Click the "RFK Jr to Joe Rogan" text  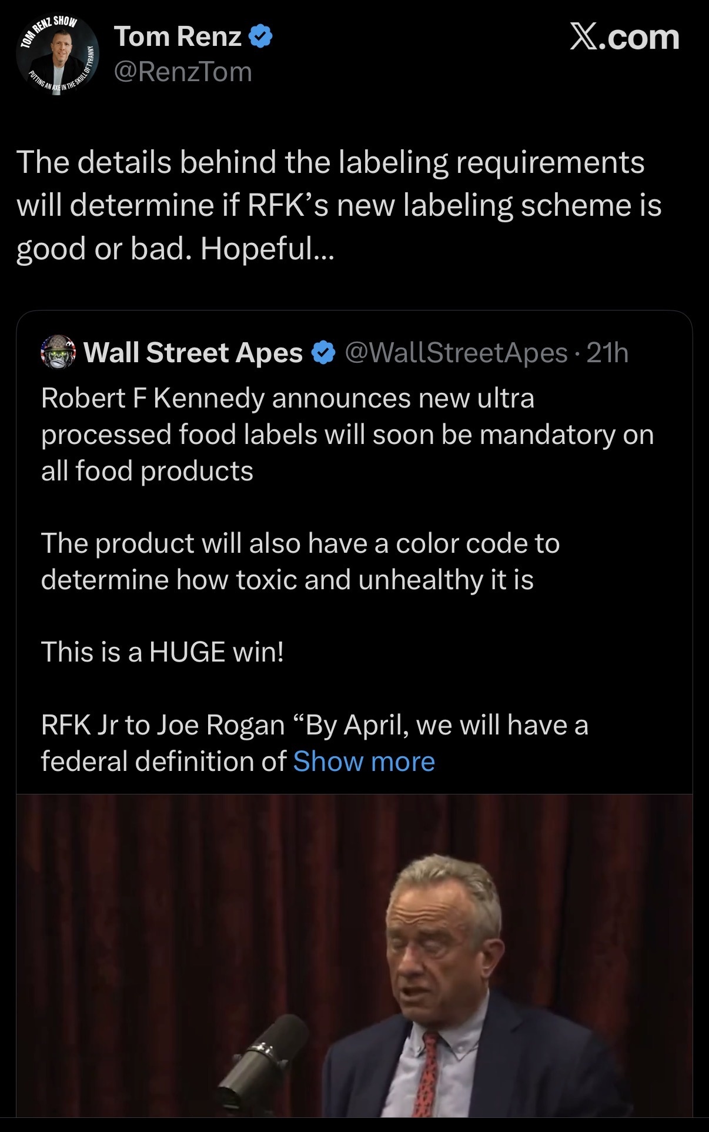click(x=163, y=725)
